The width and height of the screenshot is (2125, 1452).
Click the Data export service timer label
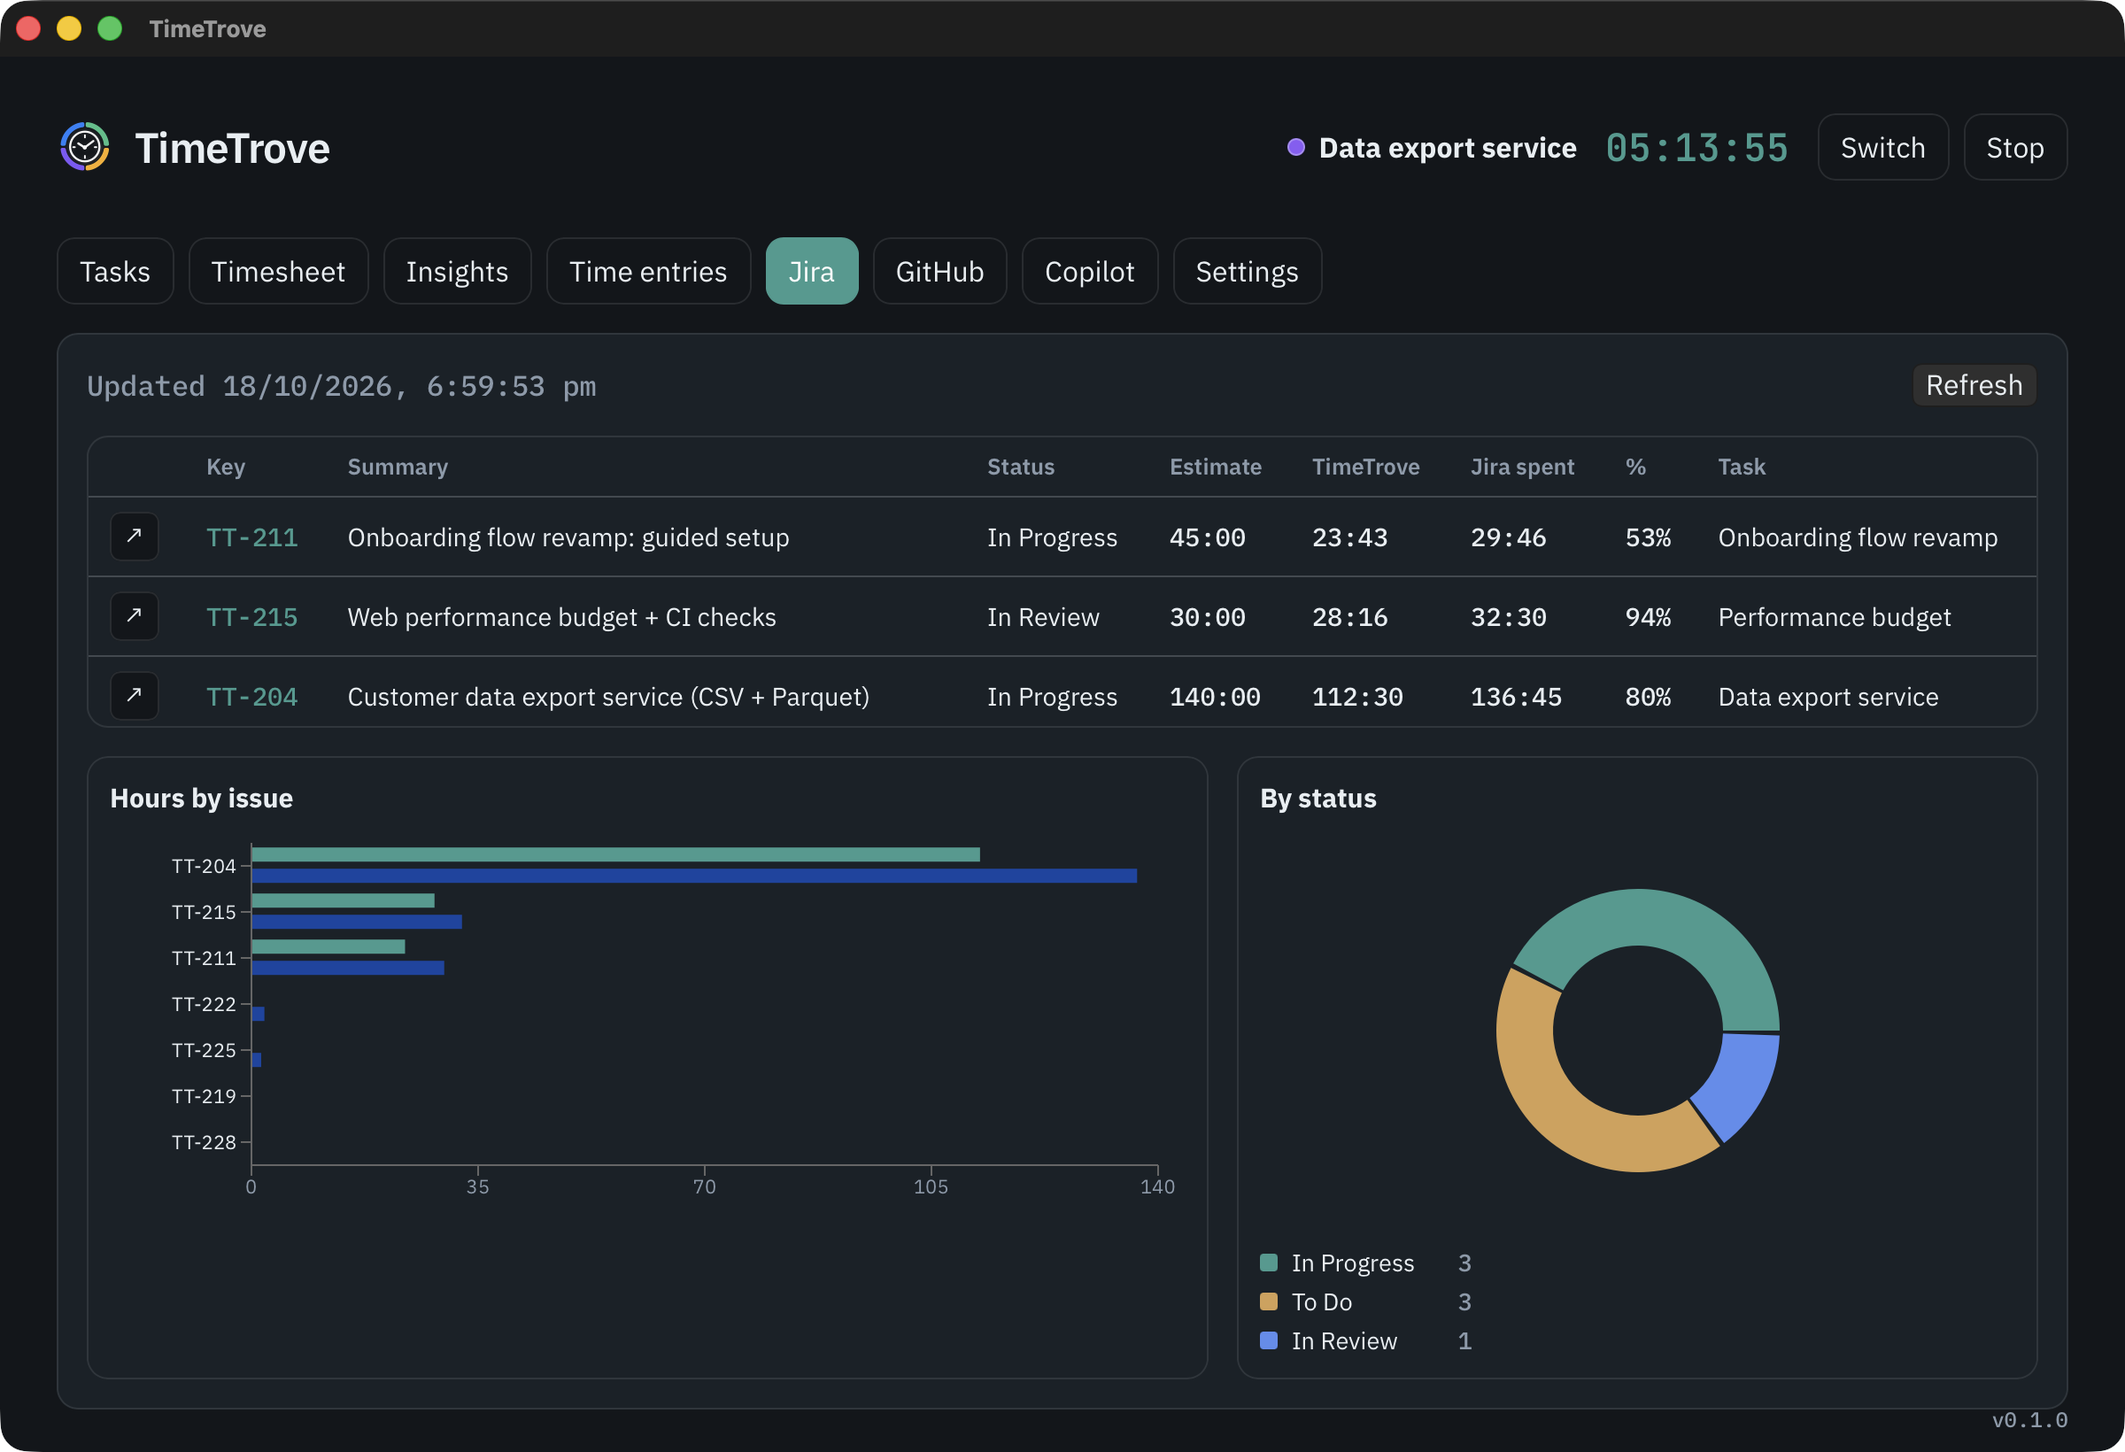(1447, 147)
